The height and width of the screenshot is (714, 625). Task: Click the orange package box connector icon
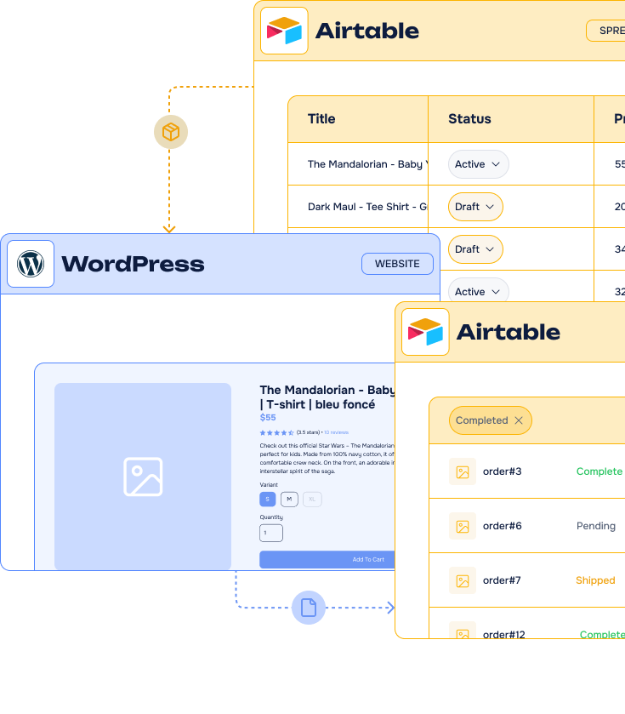click(x=171, y=132)
